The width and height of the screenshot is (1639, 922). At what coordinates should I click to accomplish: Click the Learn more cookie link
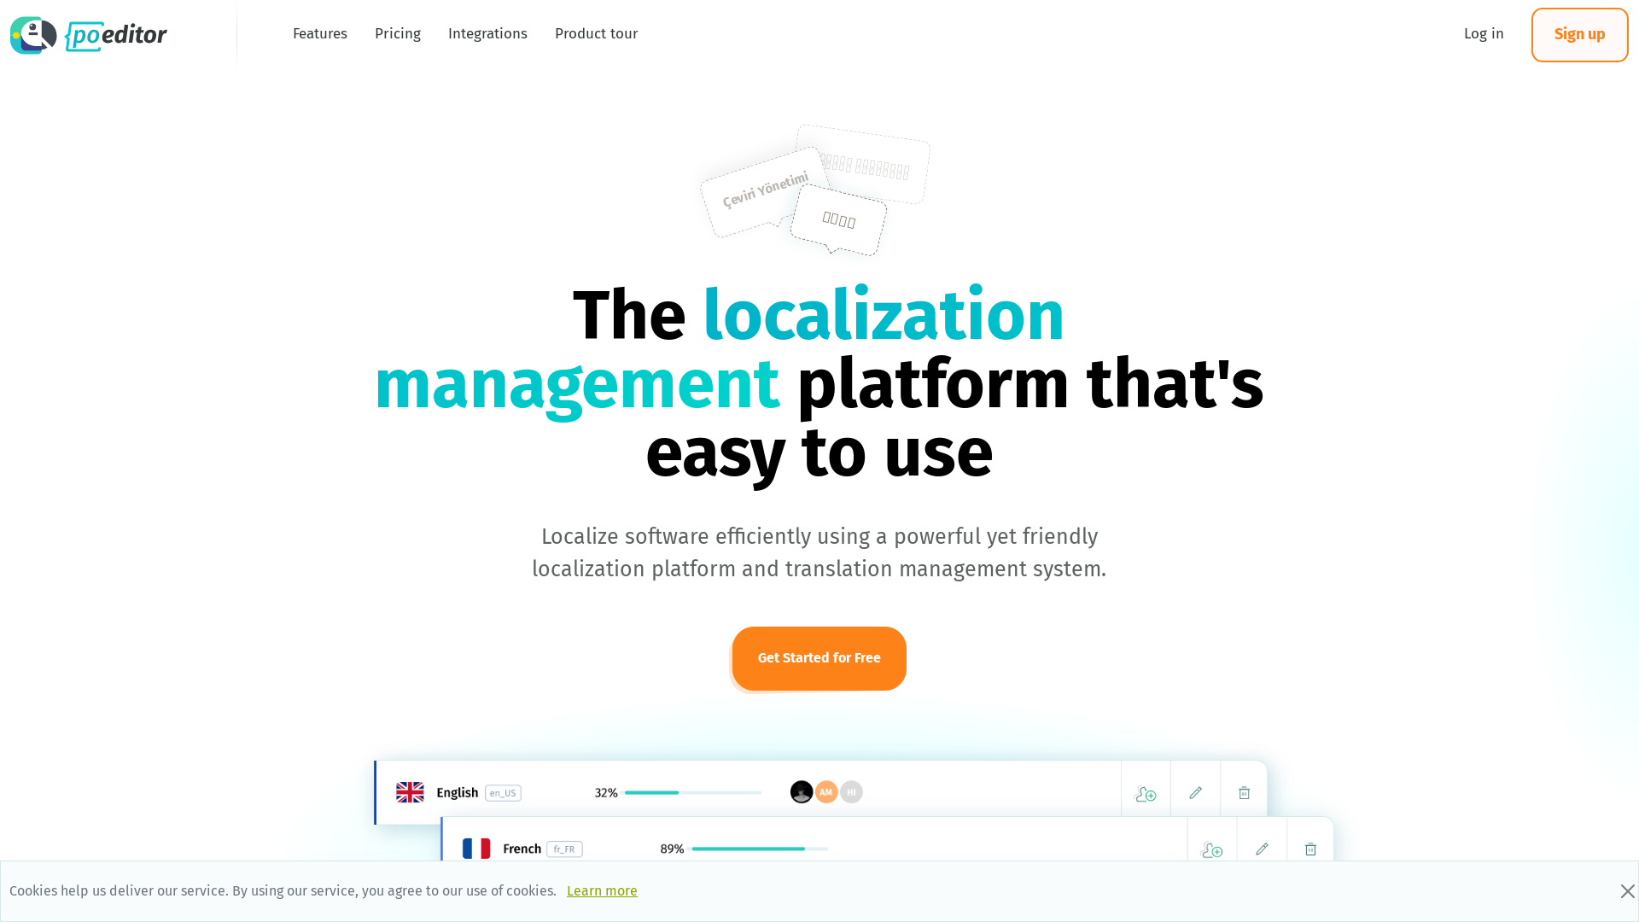coord(601,890)
